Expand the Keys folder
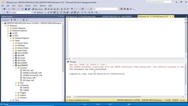Screen dimensions: 188x106 point(16,83)
